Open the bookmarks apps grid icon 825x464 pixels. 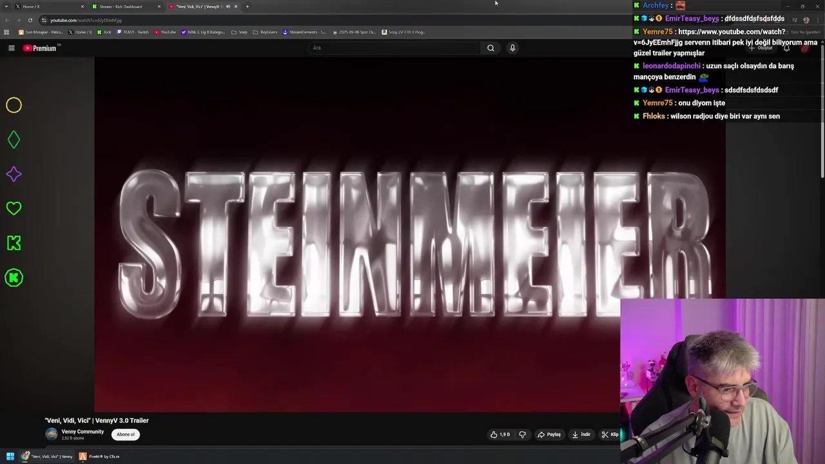click(x=7, y=32)
